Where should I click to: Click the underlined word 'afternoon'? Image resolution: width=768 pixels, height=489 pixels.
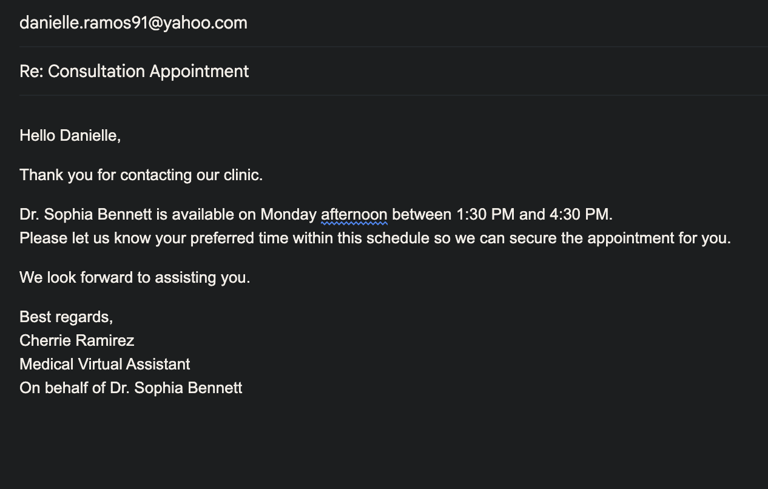pyautogui.click(x=354, y=215)
